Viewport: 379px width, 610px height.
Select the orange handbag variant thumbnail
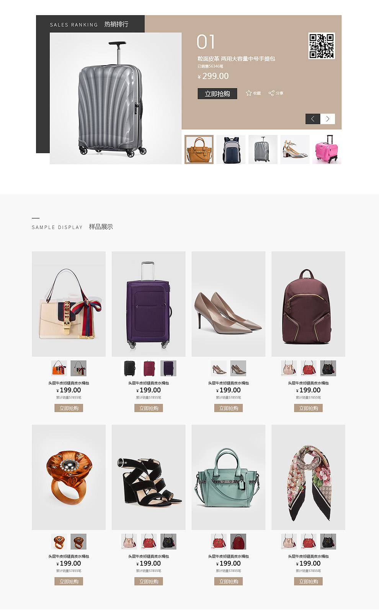click(x=59, y=368)
